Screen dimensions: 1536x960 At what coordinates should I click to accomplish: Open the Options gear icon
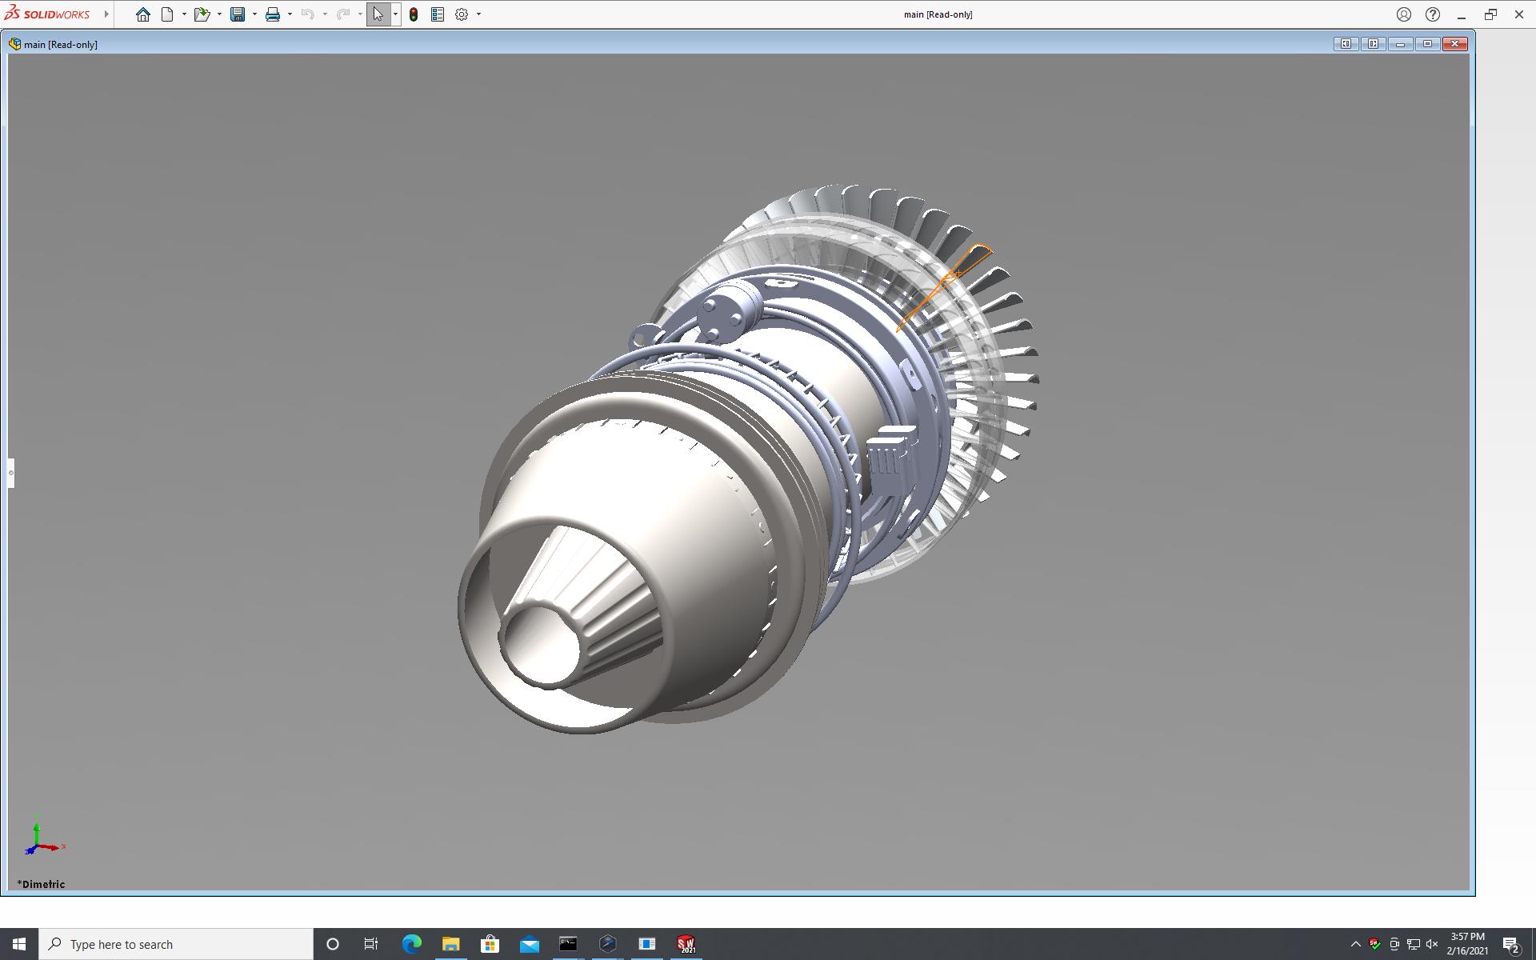point(462,14)
